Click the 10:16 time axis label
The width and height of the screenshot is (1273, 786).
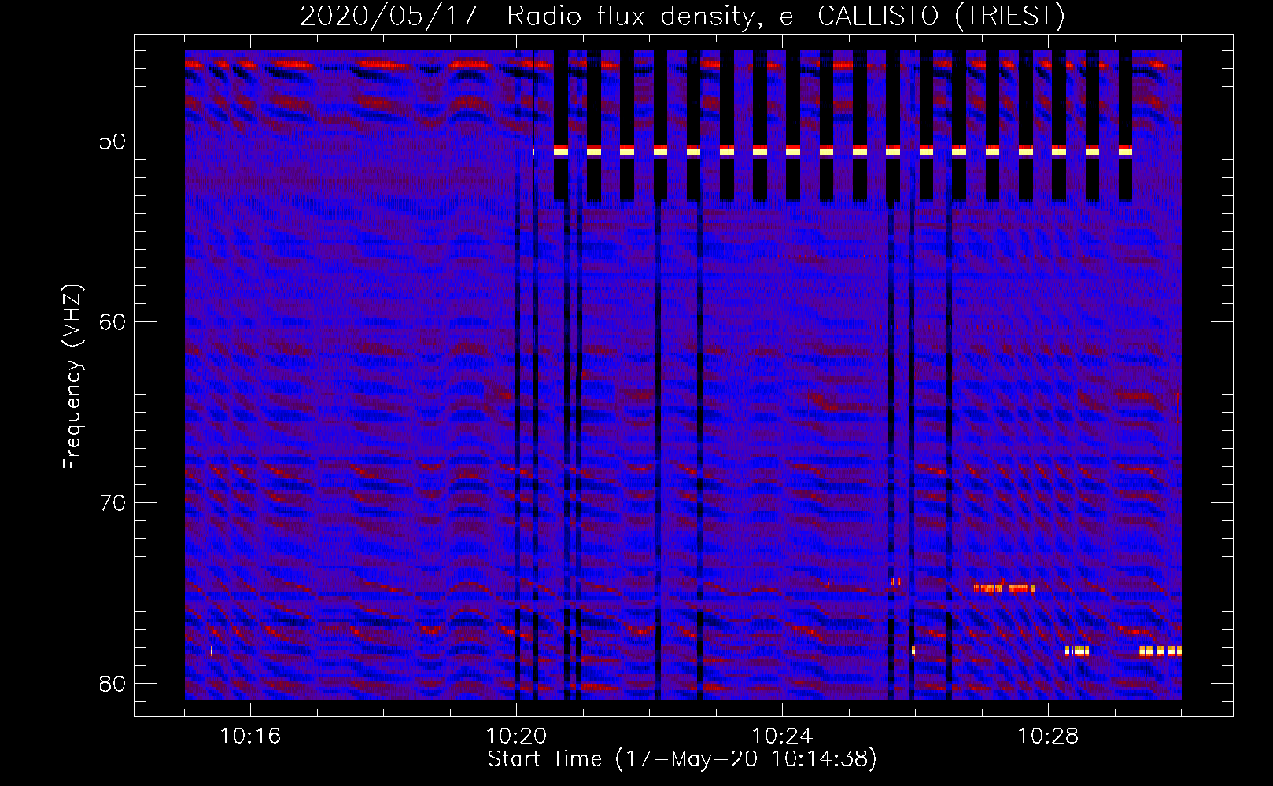click(250, 736)
